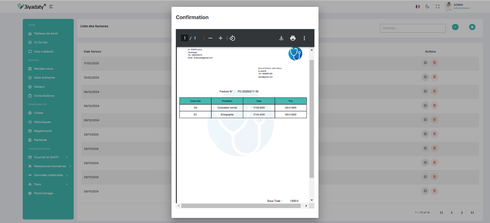Image resolution: width=490 pixels, height=223 pixels.
Task: Print the 12/02/2025 invoice row
Action: pyautogui.click(x=425, y=77)
